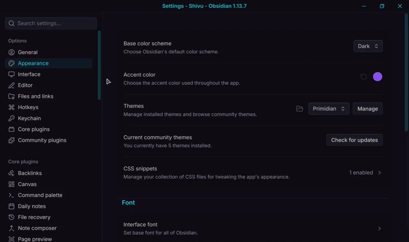Click the Interface monitor icon
This screenshot has width=409, height=242.
tap(12, 74)
